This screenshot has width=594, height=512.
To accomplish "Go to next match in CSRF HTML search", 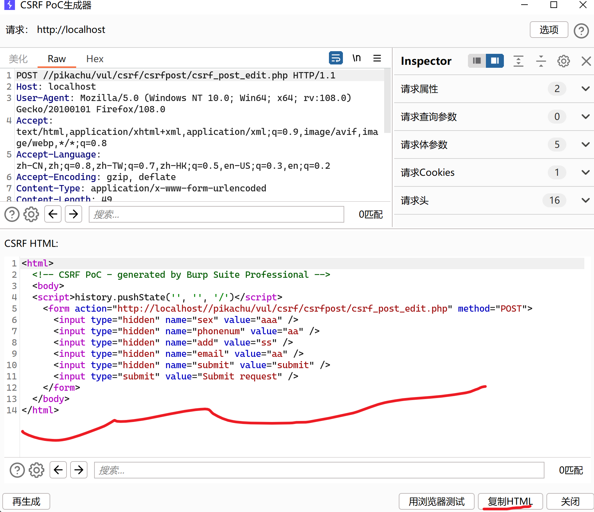I will click(x=79, y=470).
